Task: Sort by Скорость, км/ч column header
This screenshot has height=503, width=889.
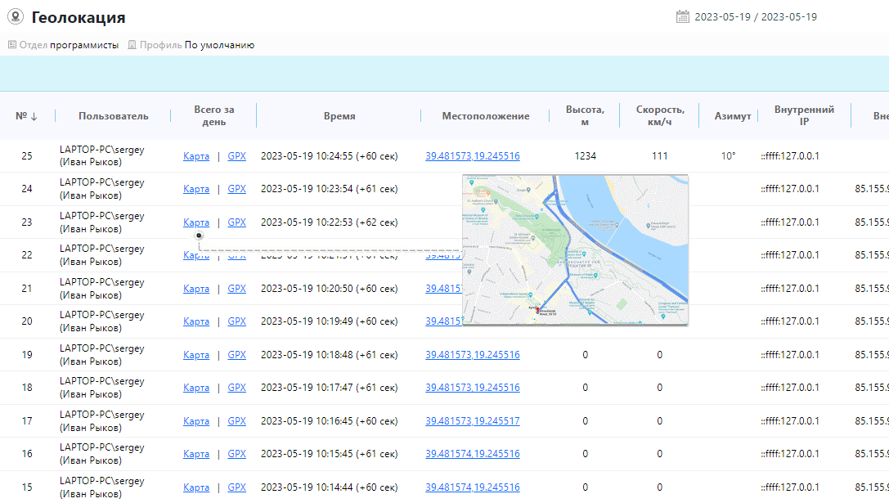Action: [x=660, y=116]
